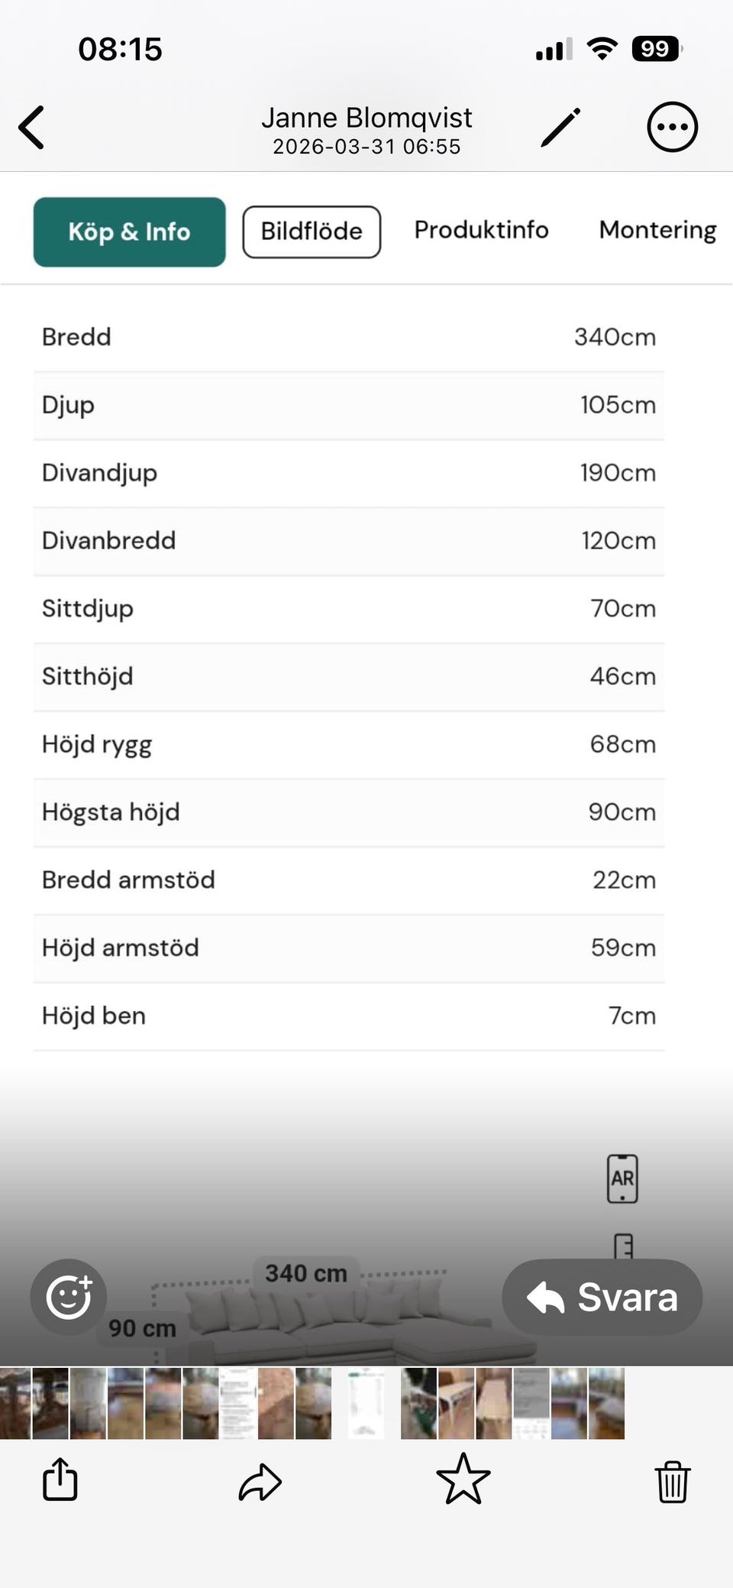The height and width of the screenshot is (1588, 733).
Task: Switch to the Bildflöde tab
Action: 312,232
